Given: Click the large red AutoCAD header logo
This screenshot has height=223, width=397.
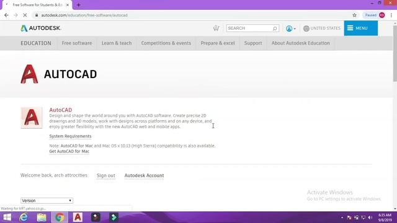Looking at the screenshot, I should coord(29,74).
